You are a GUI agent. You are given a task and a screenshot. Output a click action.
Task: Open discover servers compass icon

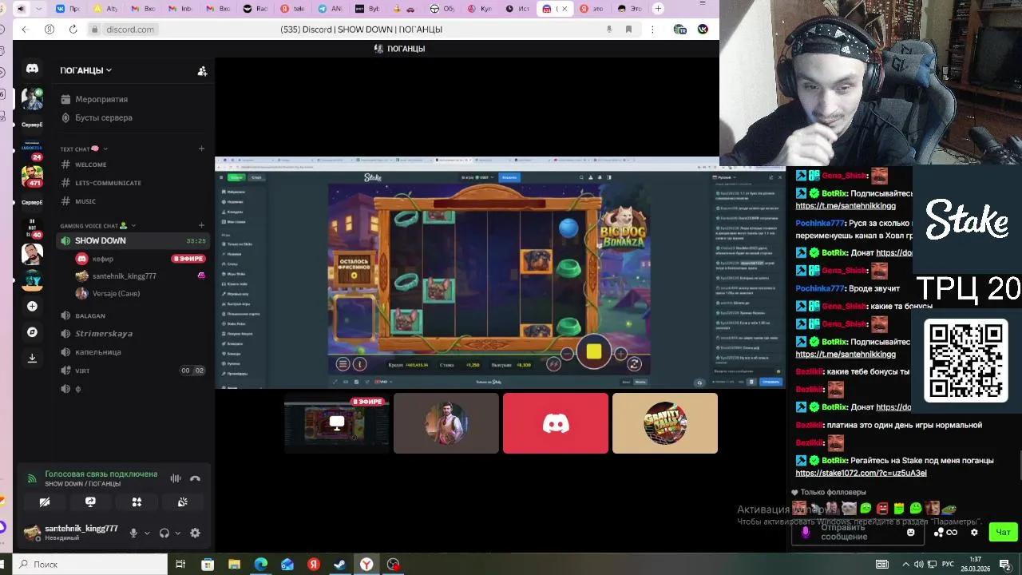click(x=32, y=332)
